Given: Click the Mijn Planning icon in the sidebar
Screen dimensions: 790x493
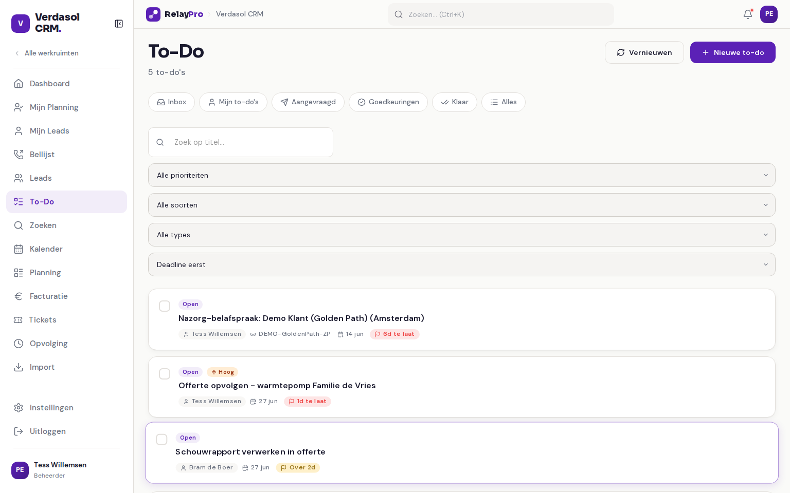Looking at the screenshot, I should (19, 107).
